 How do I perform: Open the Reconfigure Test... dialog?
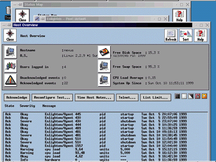(x=52, y=98)
